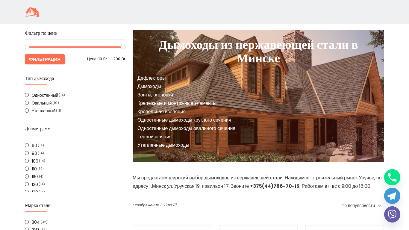
Task: Click the Дымоходы из нержавеющей стали heading
Action: [x=258, y=52]
